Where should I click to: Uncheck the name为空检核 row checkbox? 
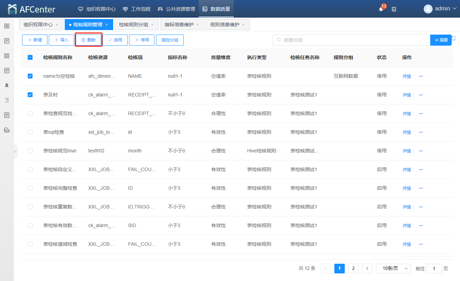[30, 76]
